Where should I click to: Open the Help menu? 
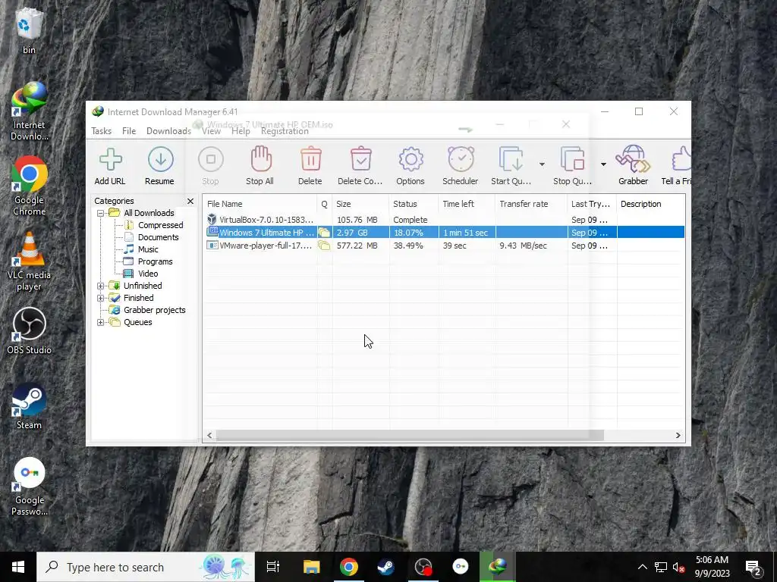click(x=241, y=131)
